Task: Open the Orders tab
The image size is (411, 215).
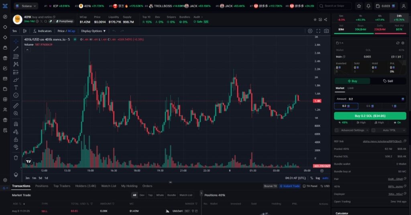Action: (147, 186)
